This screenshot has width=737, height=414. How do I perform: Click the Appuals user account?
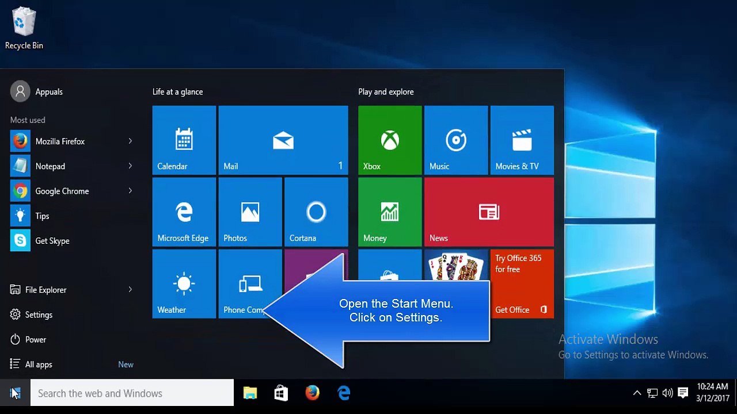pos(37,91)
